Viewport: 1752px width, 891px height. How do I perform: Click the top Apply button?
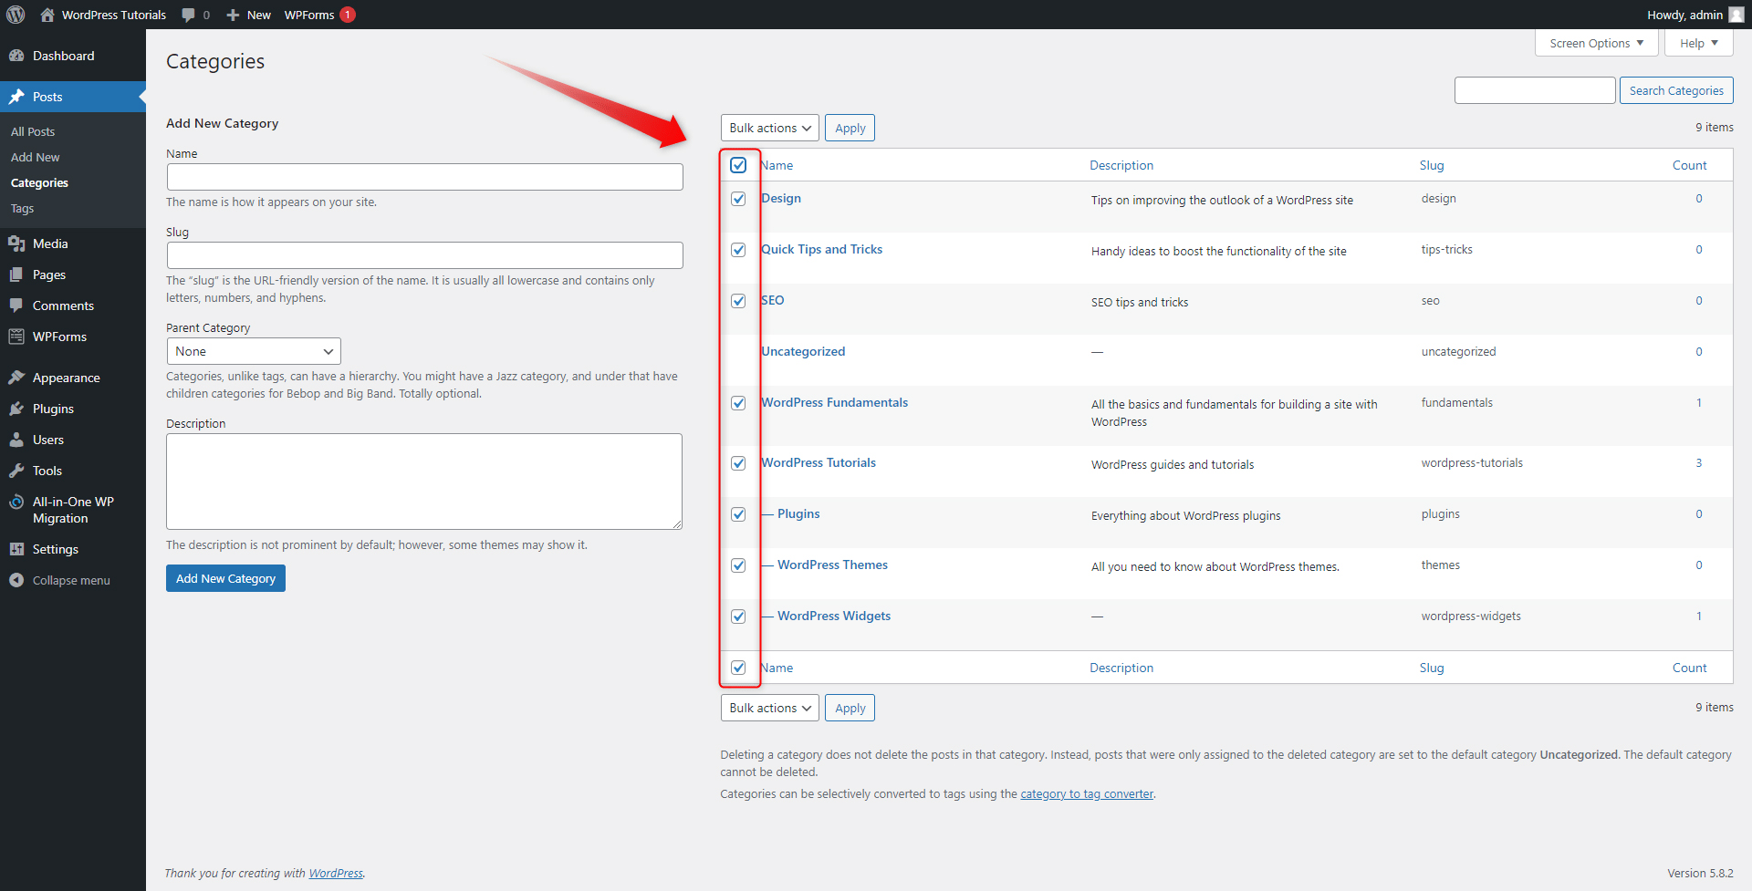pyautogui.click(x=850, y=128)
